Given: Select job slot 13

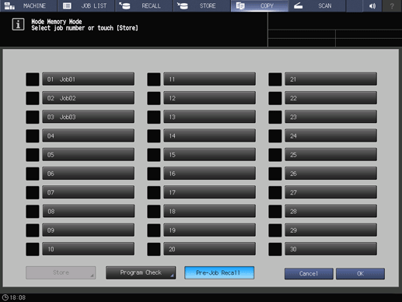Looking at the screenshot, I should pos(209,117).
